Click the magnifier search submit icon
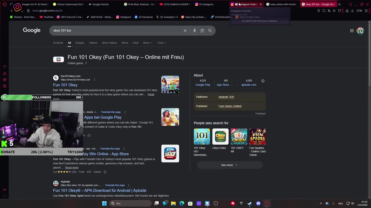 [210, 31]
